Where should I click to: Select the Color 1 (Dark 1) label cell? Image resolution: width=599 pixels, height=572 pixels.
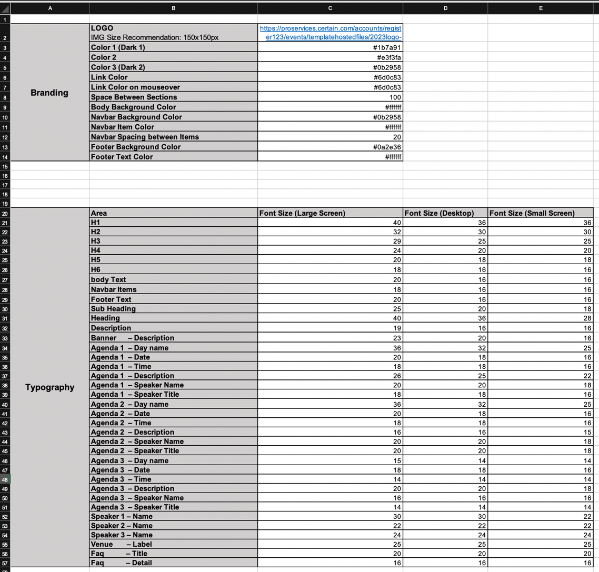pyautogui.click(x=173, y=47)
